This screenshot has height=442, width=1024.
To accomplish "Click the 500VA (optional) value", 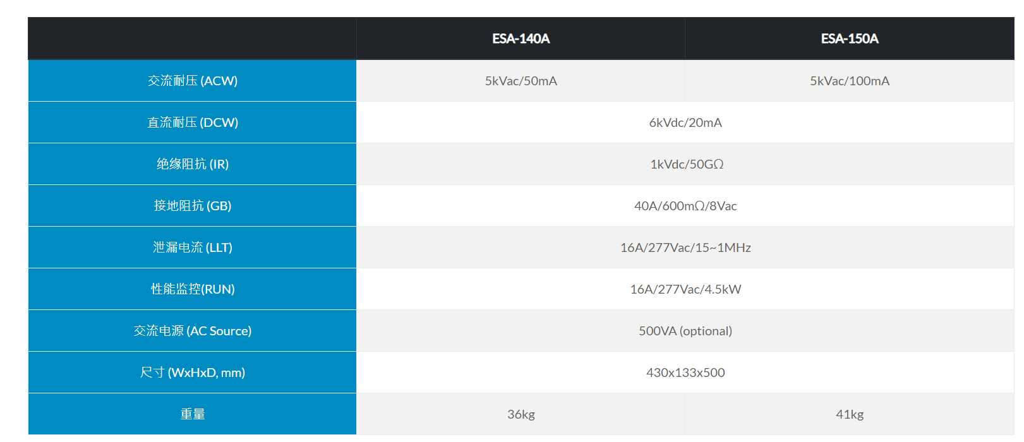I will 685,331.
